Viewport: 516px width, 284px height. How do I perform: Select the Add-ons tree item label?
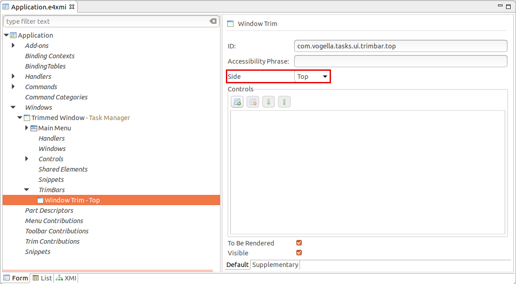[x=37, y=46]
